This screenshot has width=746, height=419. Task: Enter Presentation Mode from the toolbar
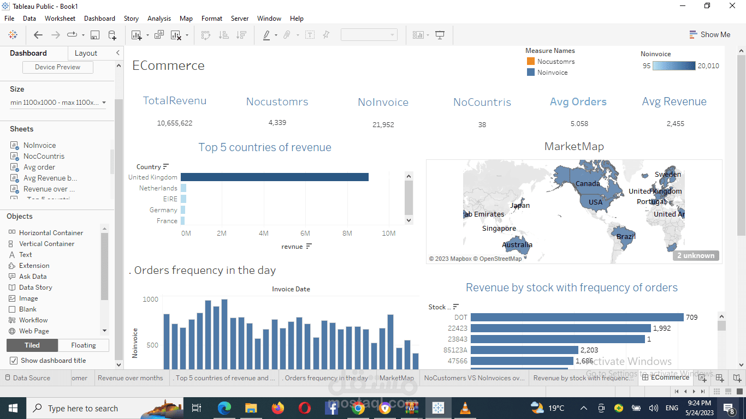440,34
